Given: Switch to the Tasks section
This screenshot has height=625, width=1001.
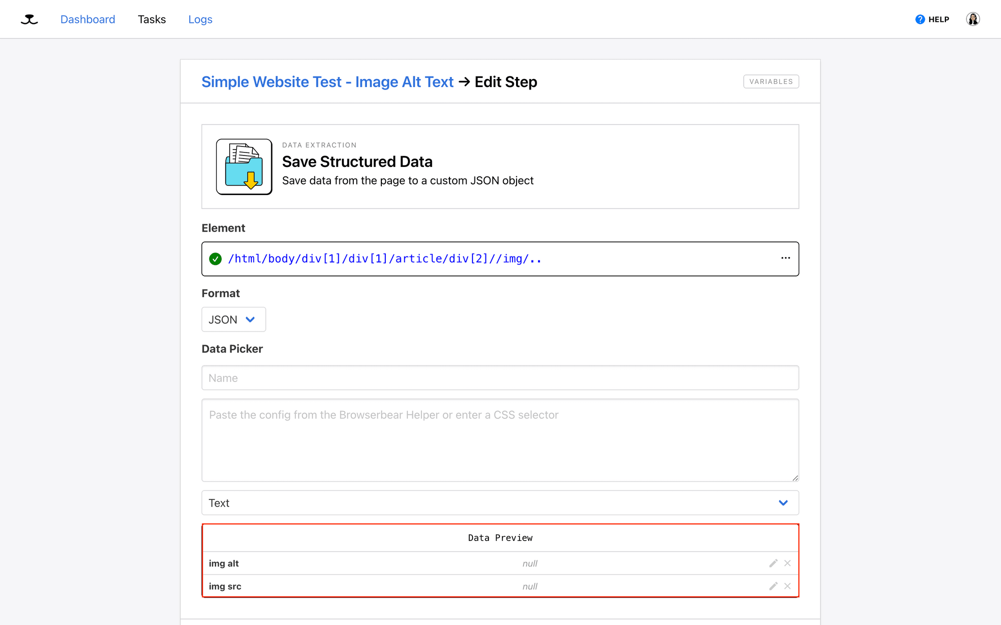Looking at the screenshot, I should [x=152, y=19].
